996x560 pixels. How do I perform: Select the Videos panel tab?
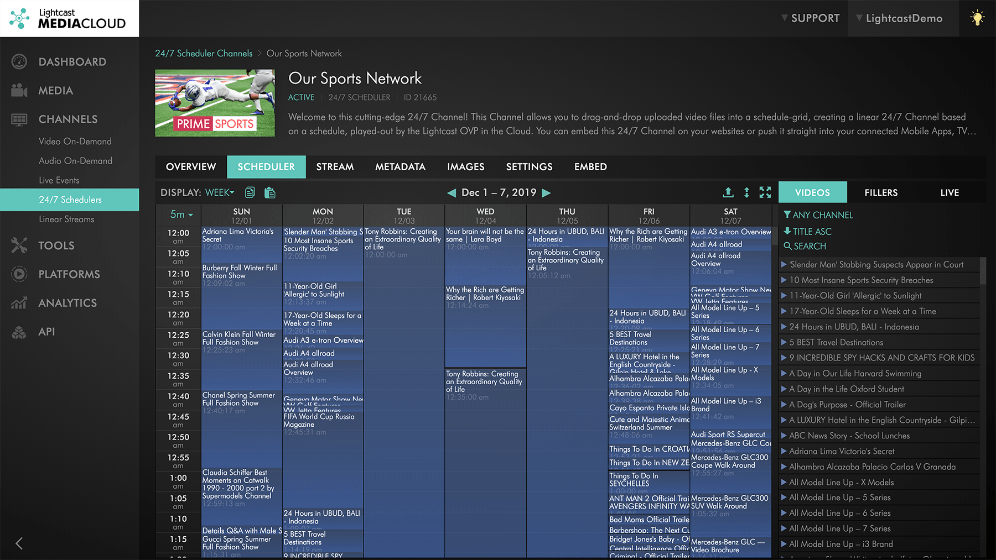tap(812, 192)
